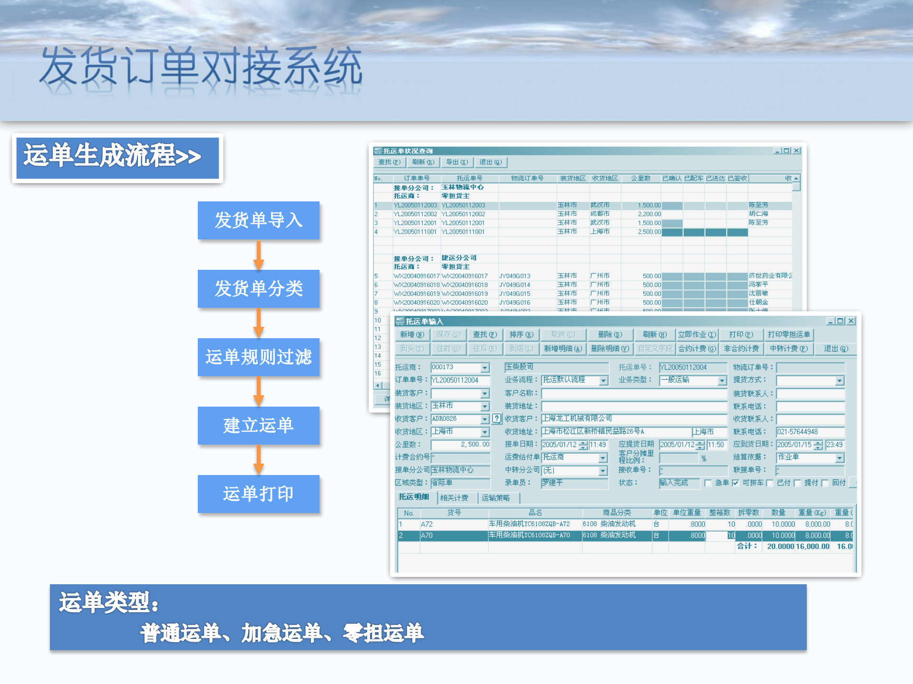The width and height of the screenshot is (913, 684).
Task: Increment the 接单日期 date with the spinner
Action: pos(584,443)
